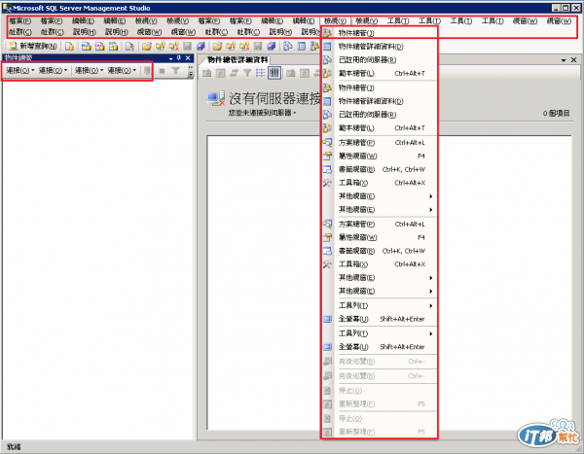This screenshot has height=454, width=584.
Task: Start an Analysis Services MDX query
Action: [x=86, y=46]
